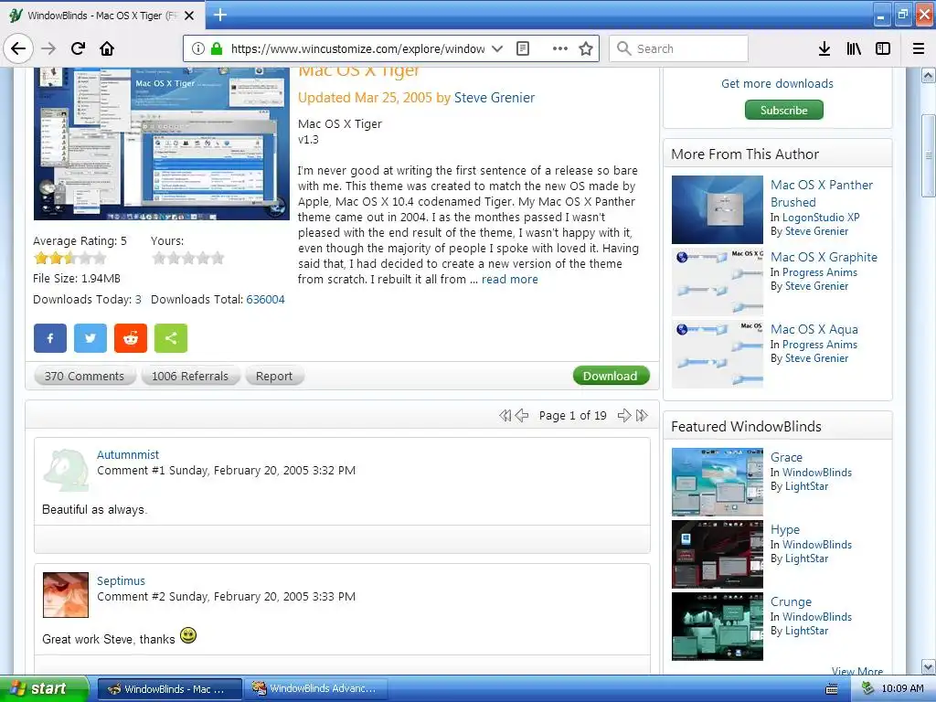Image resolution: width=936 pixels, height=702 pixels.
Task: Click Septimus avatar image
Action: (66, 594)
